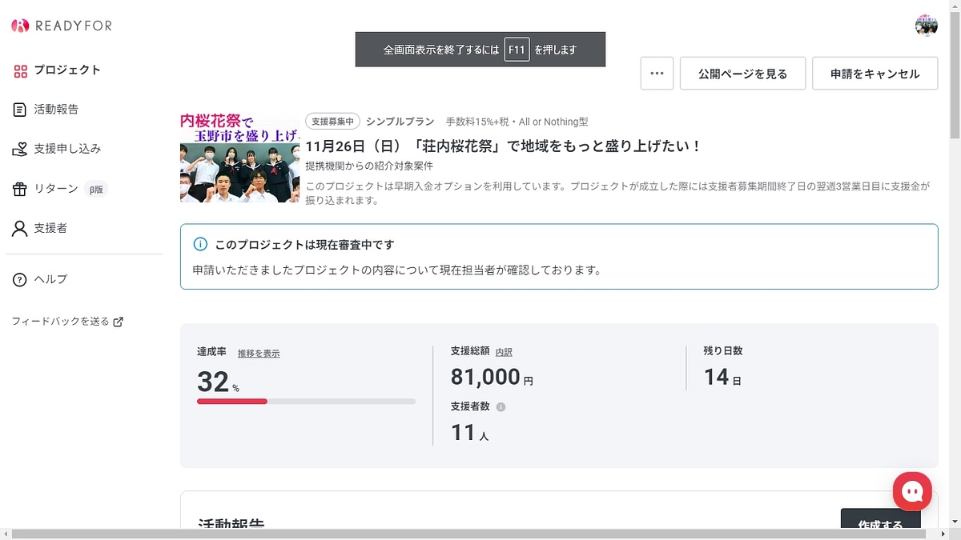Open the ellipsis more options menu
The height and width of the screenshot is (540, 961).
pyautogui.click(x=657, y=73)
